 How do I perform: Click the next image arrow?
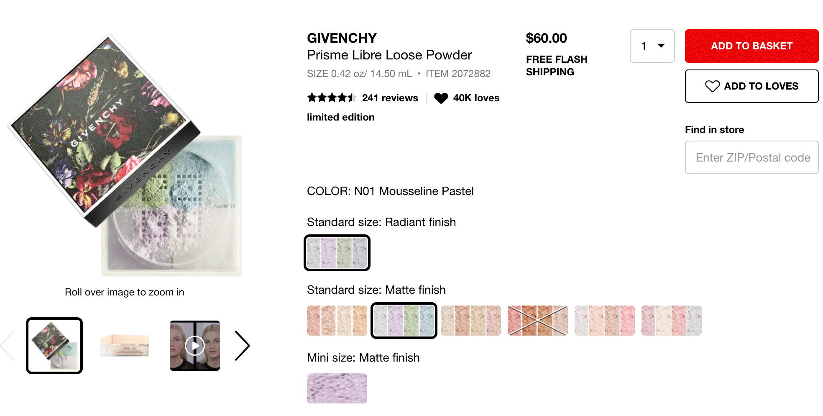pos(242,346)
